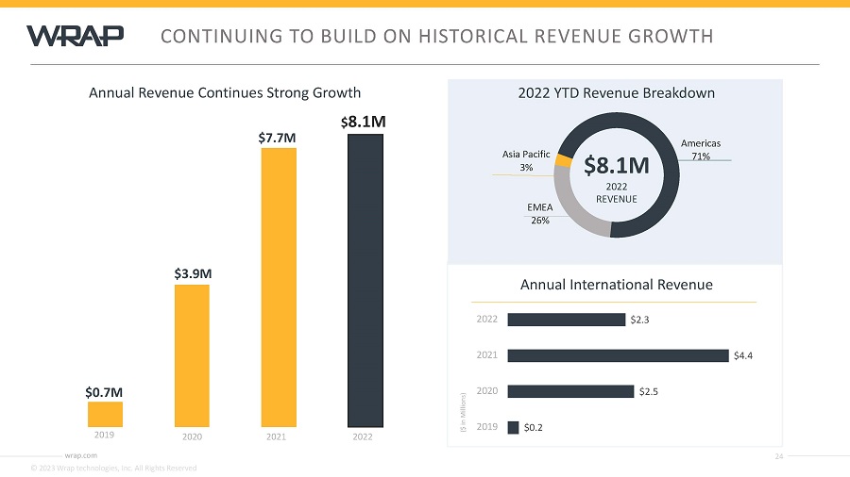This screenshot has width=850, height=477.
Task: Select the 2021 international revenue bar $4.4
Action: click(x=618, y=355)
